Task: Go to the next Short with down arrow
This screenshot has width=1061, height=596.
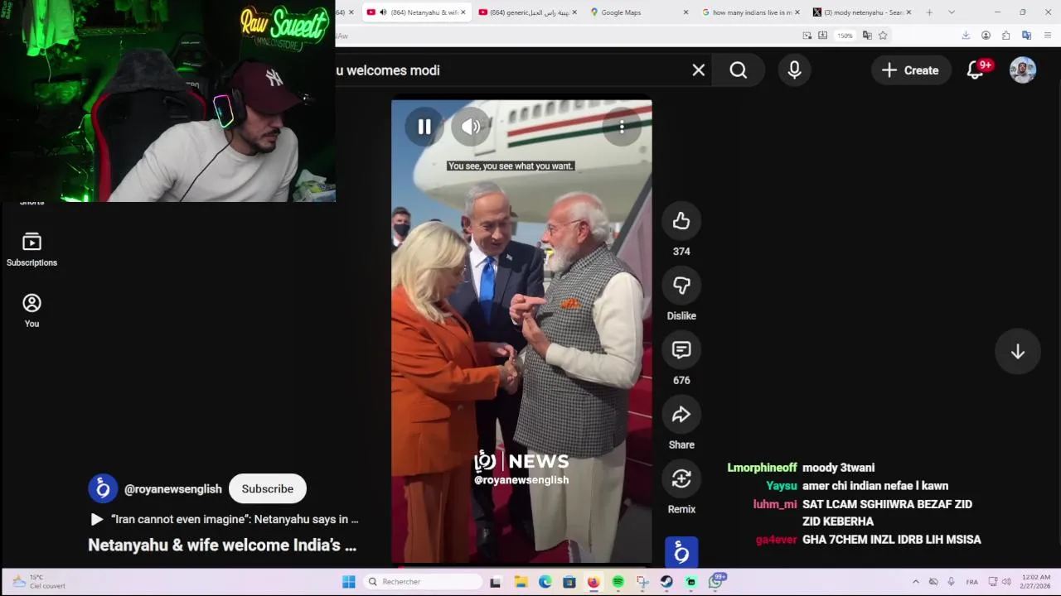Action: (1018, 352)
